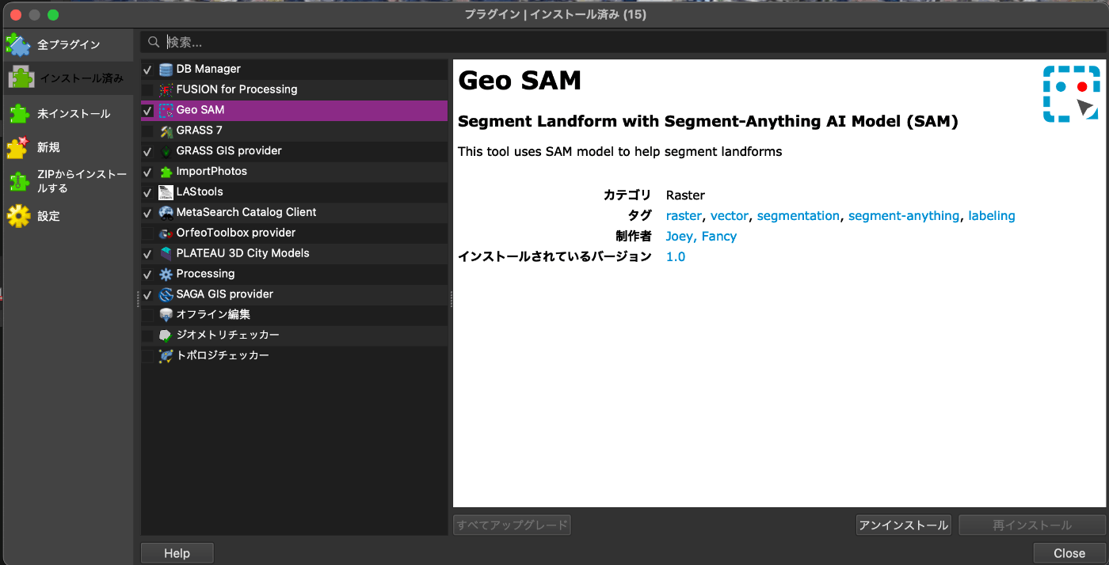This screenshot has width=1109, height=565.
Task: Click the Processing gear icon
Action: 166,275
